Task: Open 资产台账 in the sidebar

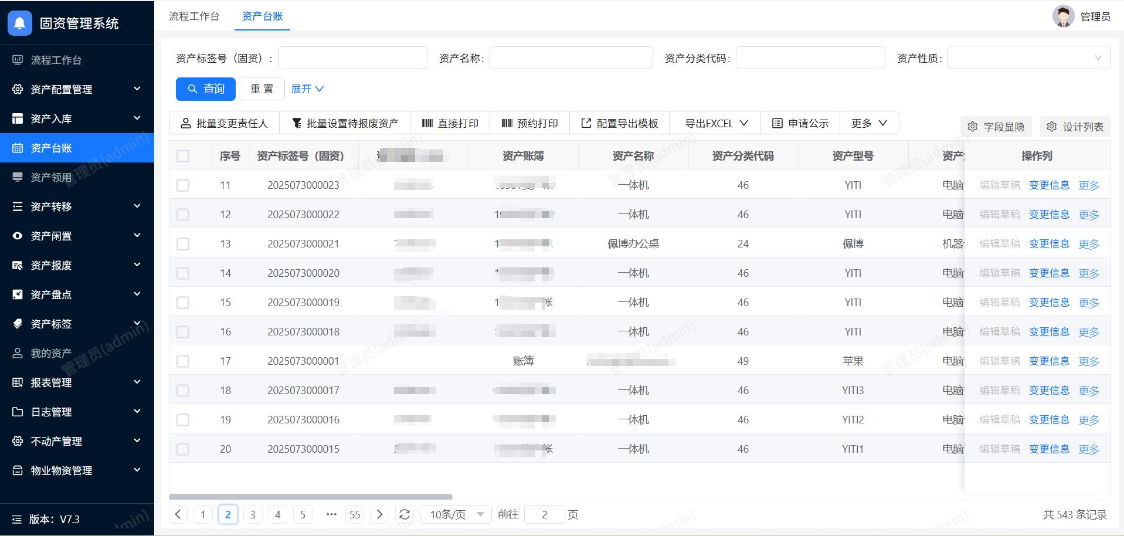Action: [x=77, y=148]
